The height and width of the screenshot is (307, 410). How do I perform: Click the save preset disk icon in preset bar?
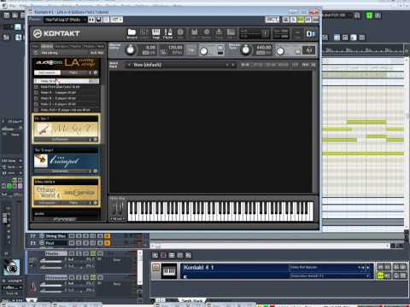pos(98,20)
